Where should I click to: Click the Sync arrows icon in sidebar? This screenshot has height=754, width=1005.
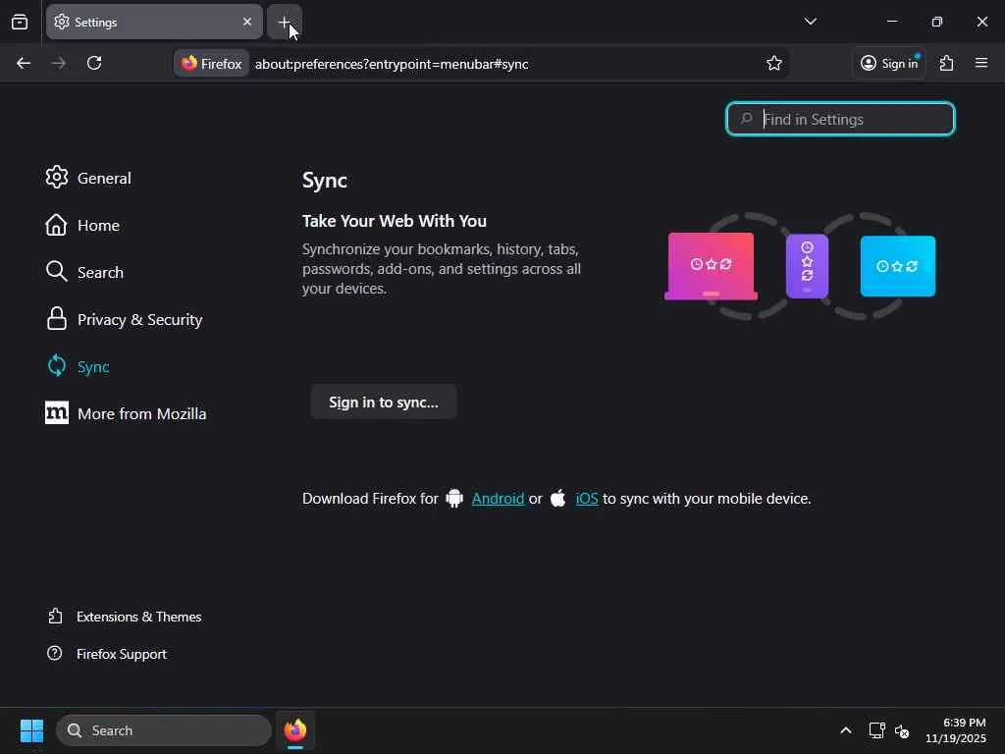(x=56, y=366)
